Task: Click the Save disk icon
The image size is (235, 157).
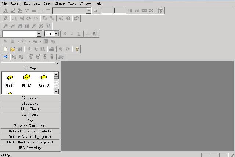Action: pyautogui.click(x=20, y=49)
